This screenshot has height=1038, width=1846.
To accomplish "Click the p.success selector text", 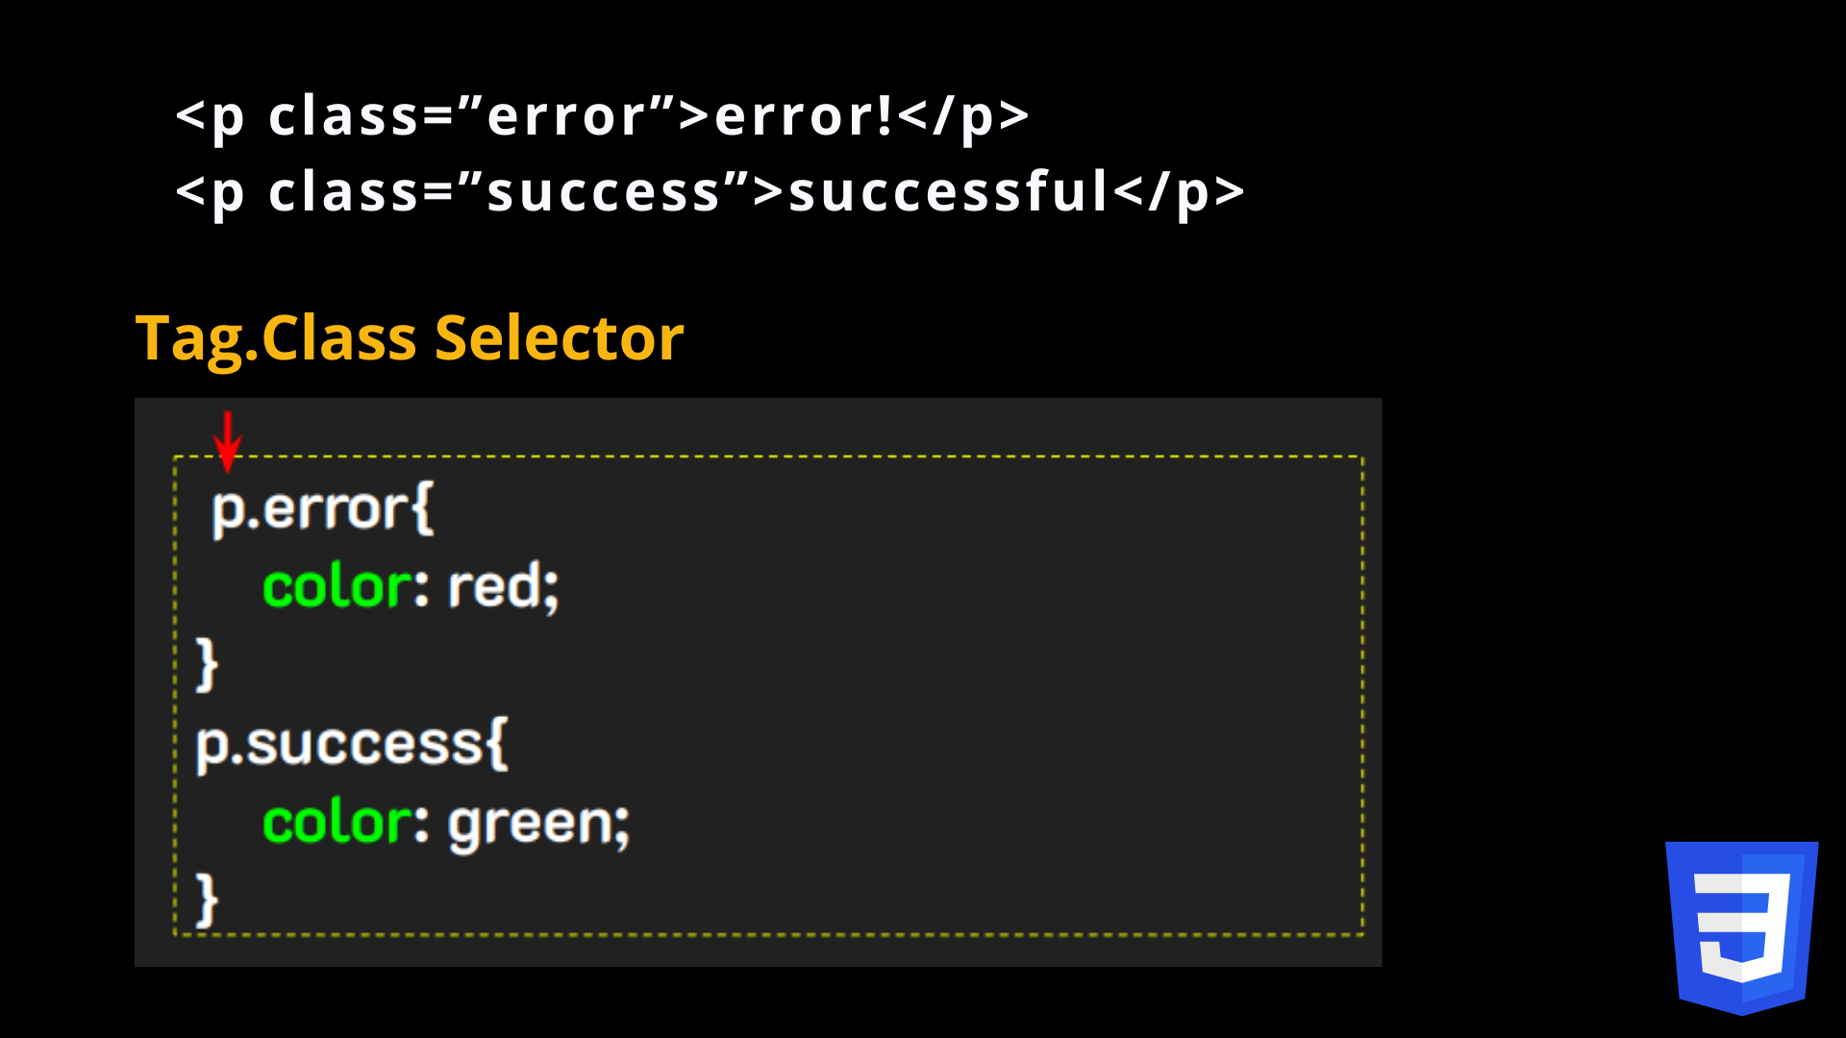I will point(337,744).
